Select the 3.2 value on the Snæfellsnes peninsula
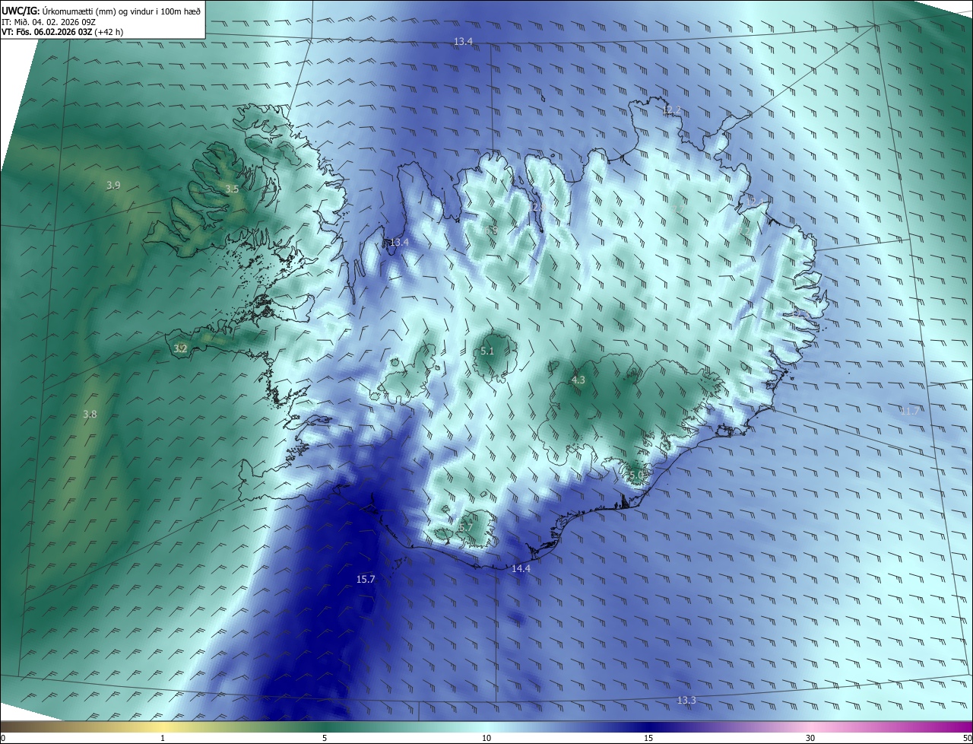Viewport: 973px width, 744px height. [x=180, y=349]
